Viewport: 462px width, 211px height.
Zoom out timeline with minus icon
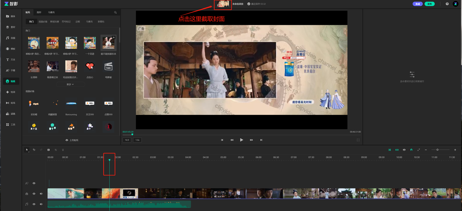click(426, 150)
